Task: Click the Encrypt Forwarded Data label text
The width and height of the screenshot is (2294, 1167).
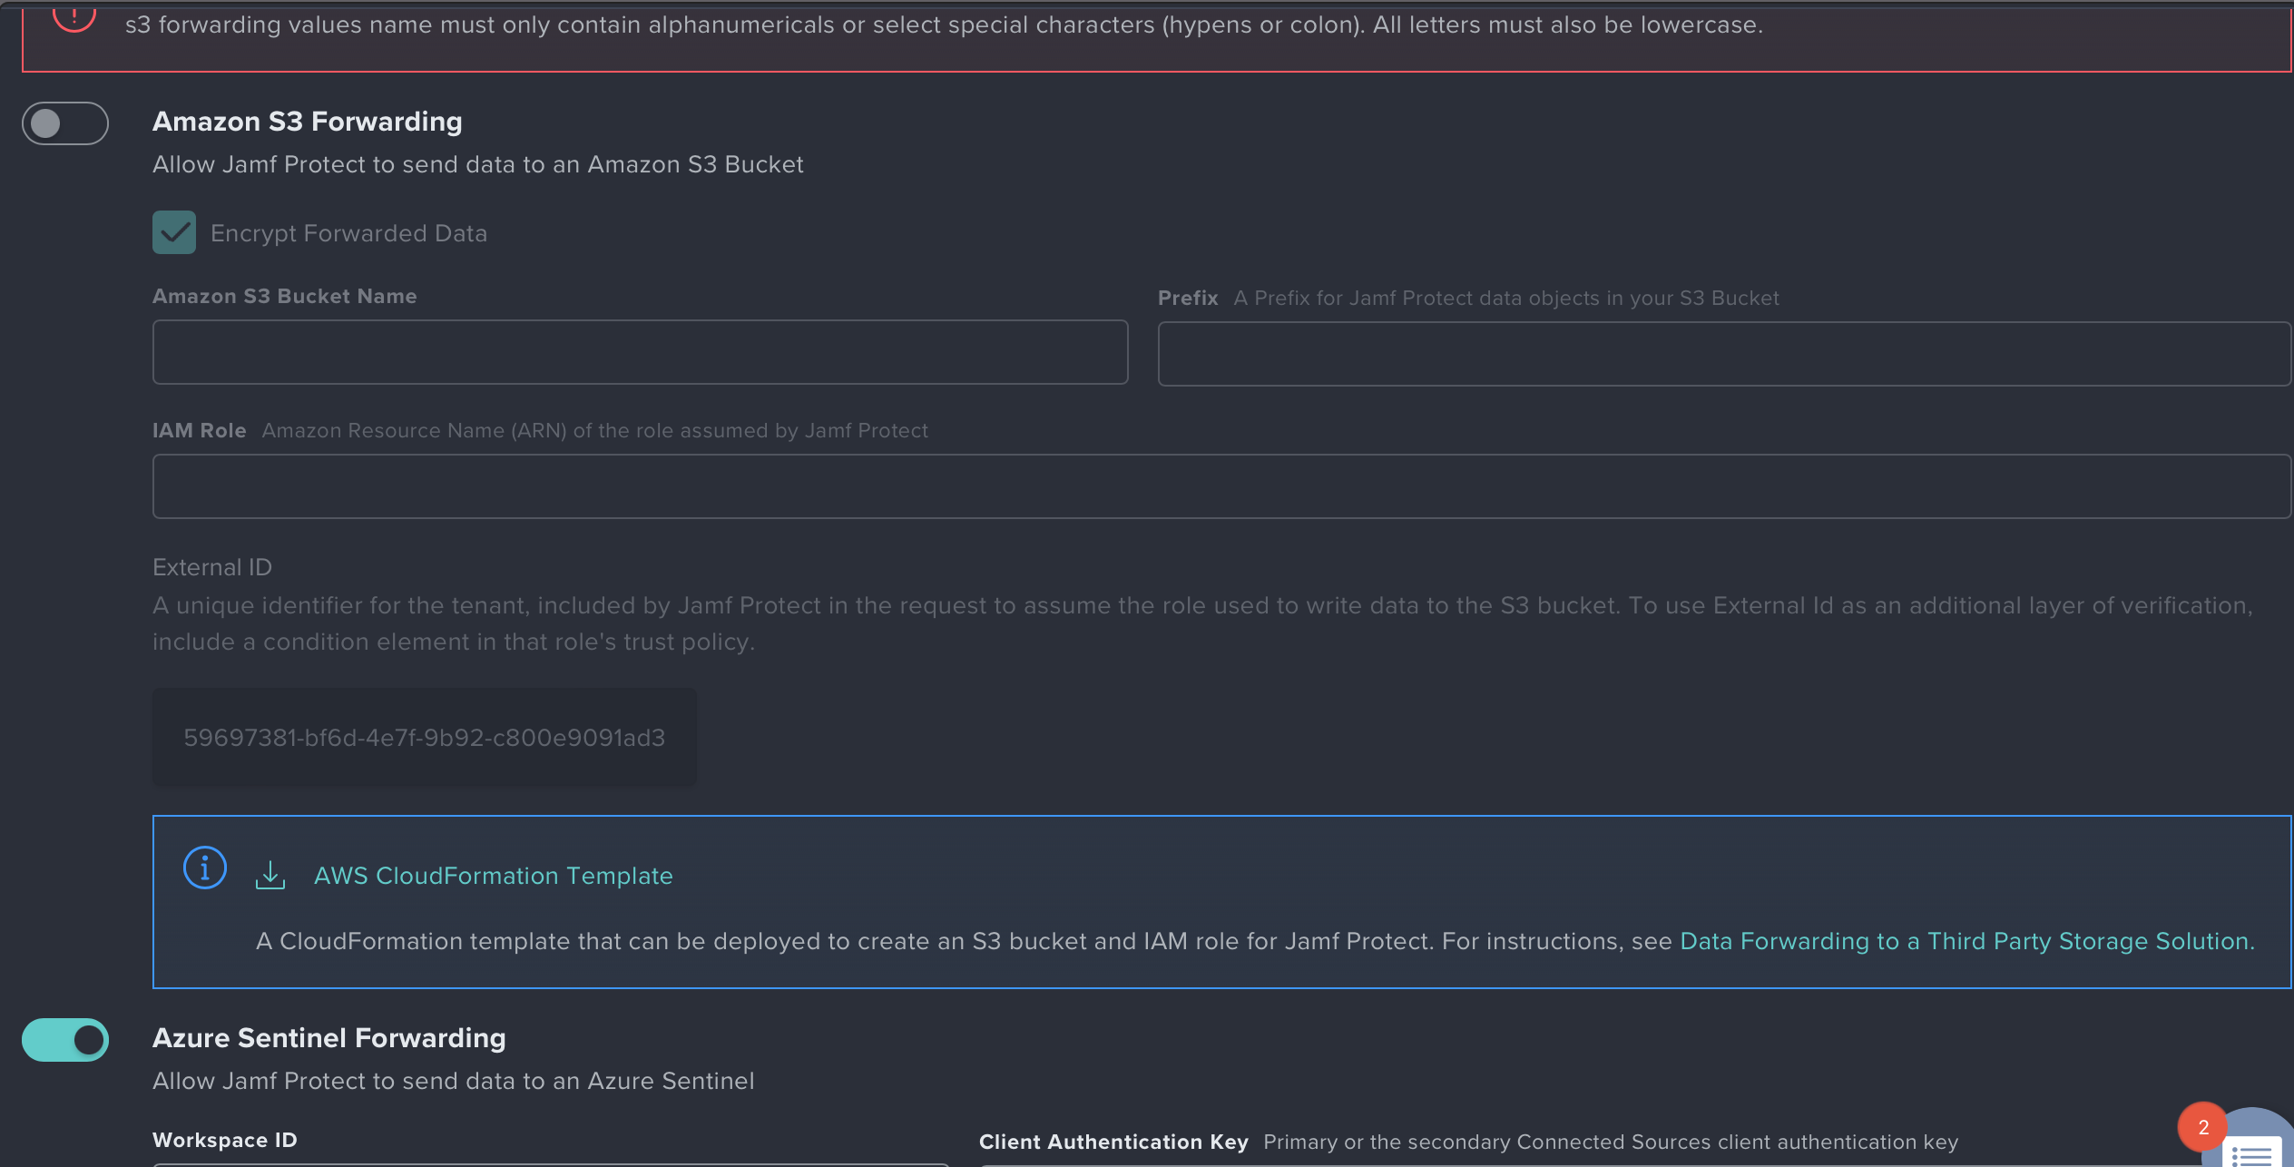Action: (349, 233)
